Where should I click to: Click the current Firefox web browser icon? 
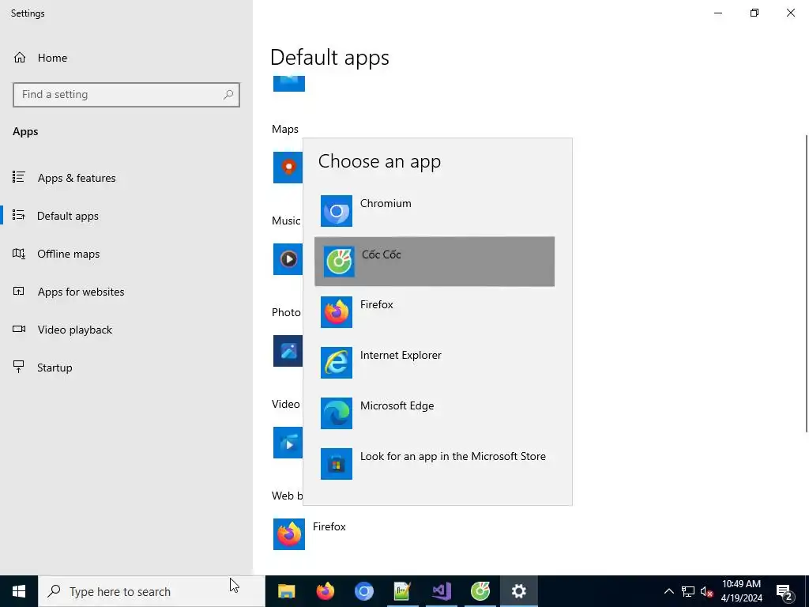coord(289,534)
